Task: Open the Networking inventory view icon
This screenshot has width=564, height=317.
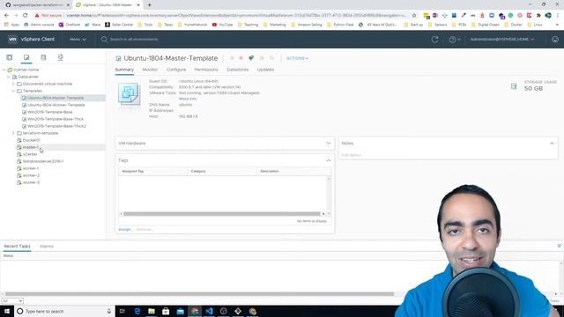Action: [x=61, y=57]
